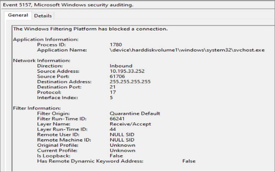Click the Protocol value 17
This screenshot has height=172, width=275.
point(113,92)
